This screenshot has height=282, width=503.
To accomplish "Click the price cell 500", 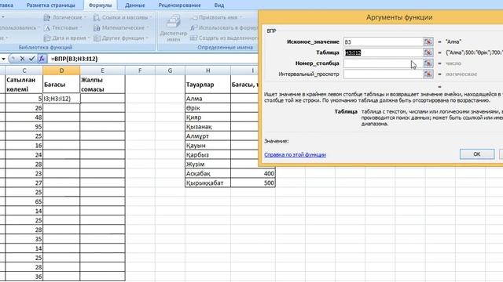I will pyautogui.click(x=253, y=183).
